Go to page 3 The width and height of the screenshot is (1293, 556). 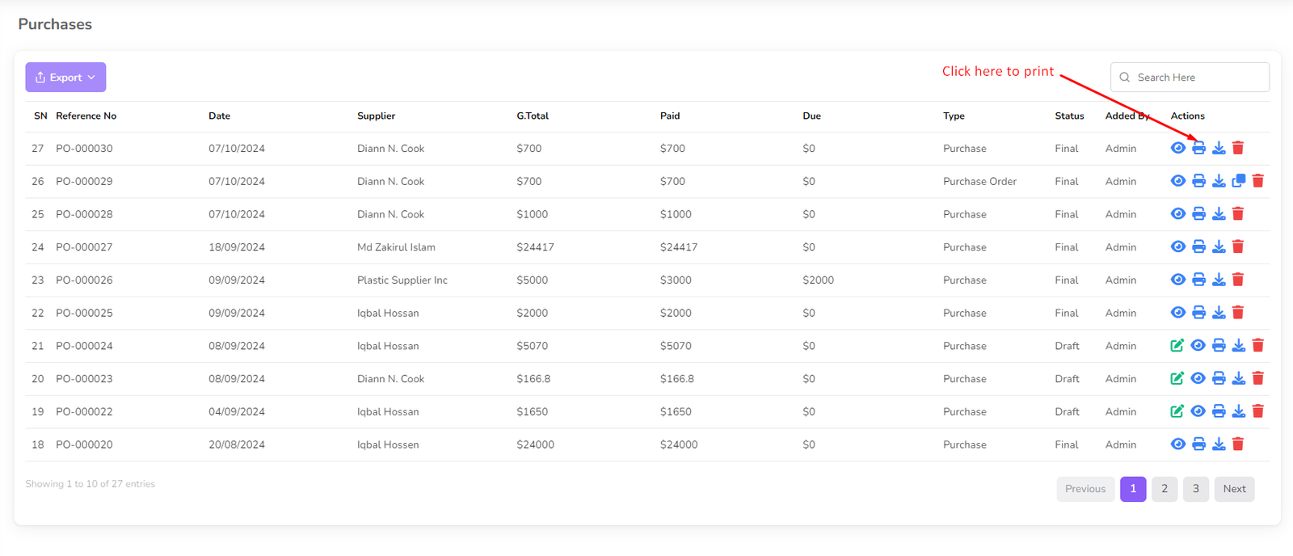pos(1196,489)
